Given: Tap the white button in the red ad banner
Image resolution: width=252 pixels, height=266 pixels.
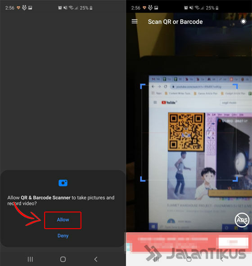Looking at the screenshot, I should pyautogui.click(x=234, y=242).
